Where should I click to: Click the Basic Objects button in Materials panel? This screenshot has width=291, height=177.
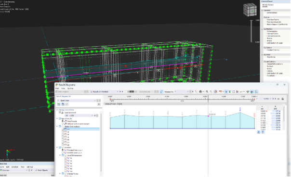click(41, 170)
